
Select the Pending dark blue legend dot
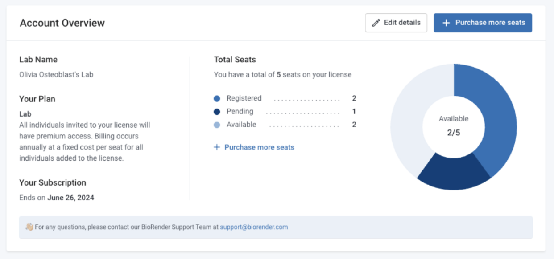pyautogui.click(x=217, y=112)
